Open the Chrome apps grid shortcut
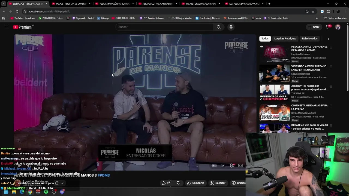The height and width of the screenshot is (196, 349). click(4, 18)
